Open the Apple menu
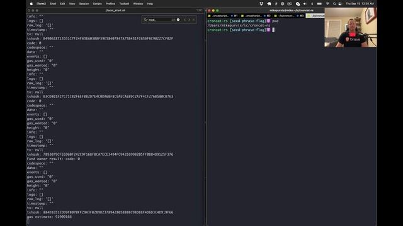This screenshot has width=403, height=226. [x=31, y=4]
